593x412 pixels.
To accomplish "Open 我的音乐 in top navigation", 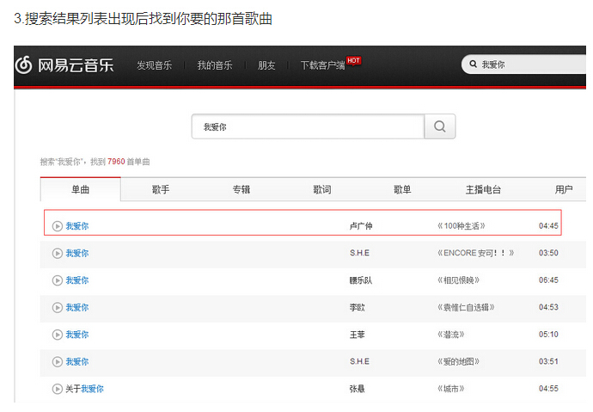I will click(x=215, y=65).
